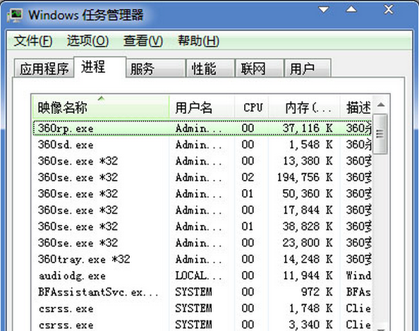Open the 文件(F) menu
The height and width of the screenshot is (331, 419).
tap(33, 41)
